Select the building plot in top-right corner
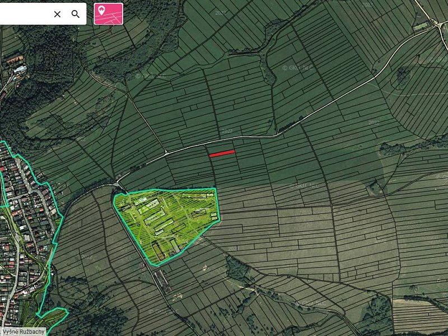Viewport: 448px width, 336px height. (421, 25)
